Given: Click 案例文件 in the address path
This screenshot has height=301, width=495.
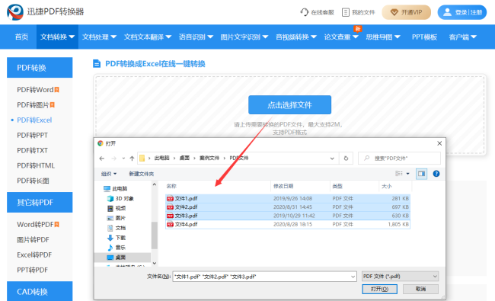Looking at the screenshot, I should point(209,158).
